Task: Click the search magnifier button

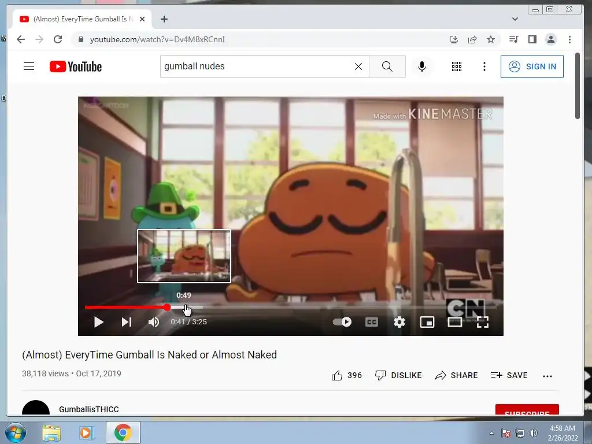Action: pyautogui.click(x=387, y=66)
